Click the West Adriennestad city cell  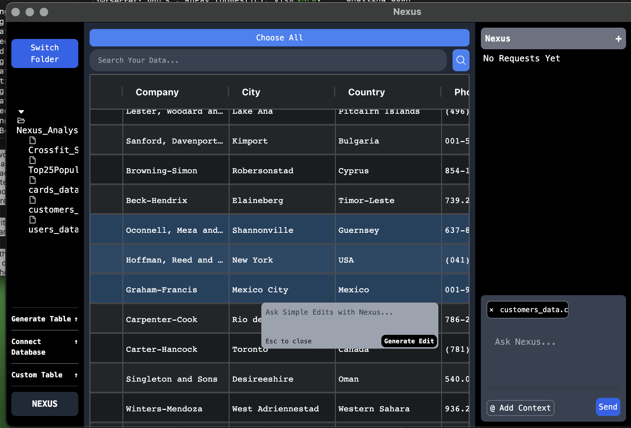pyautogui.click(x=282, y=409)
